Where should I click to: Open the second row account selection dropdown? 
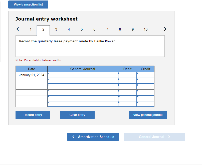coord(83,81)
